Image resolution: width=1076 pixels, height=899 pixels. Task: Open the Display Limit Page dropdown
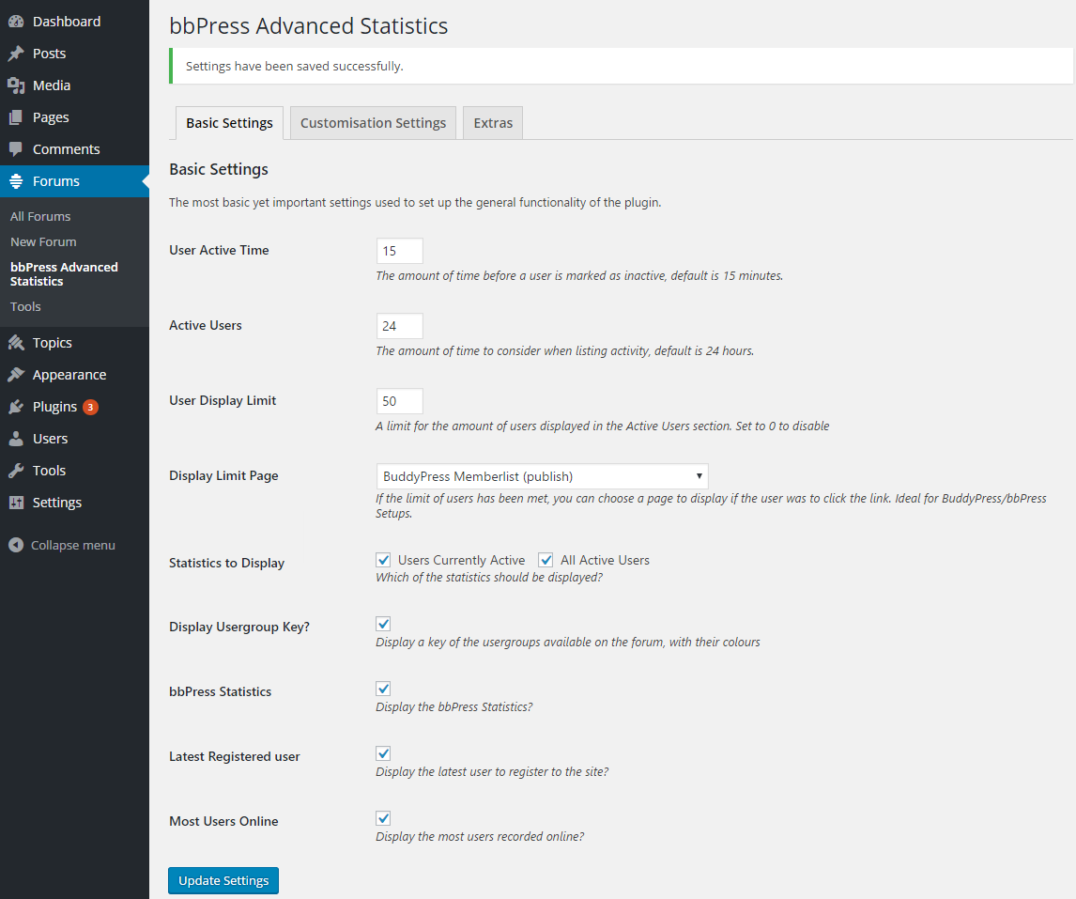pyautogui.click(x=542, y=476)
